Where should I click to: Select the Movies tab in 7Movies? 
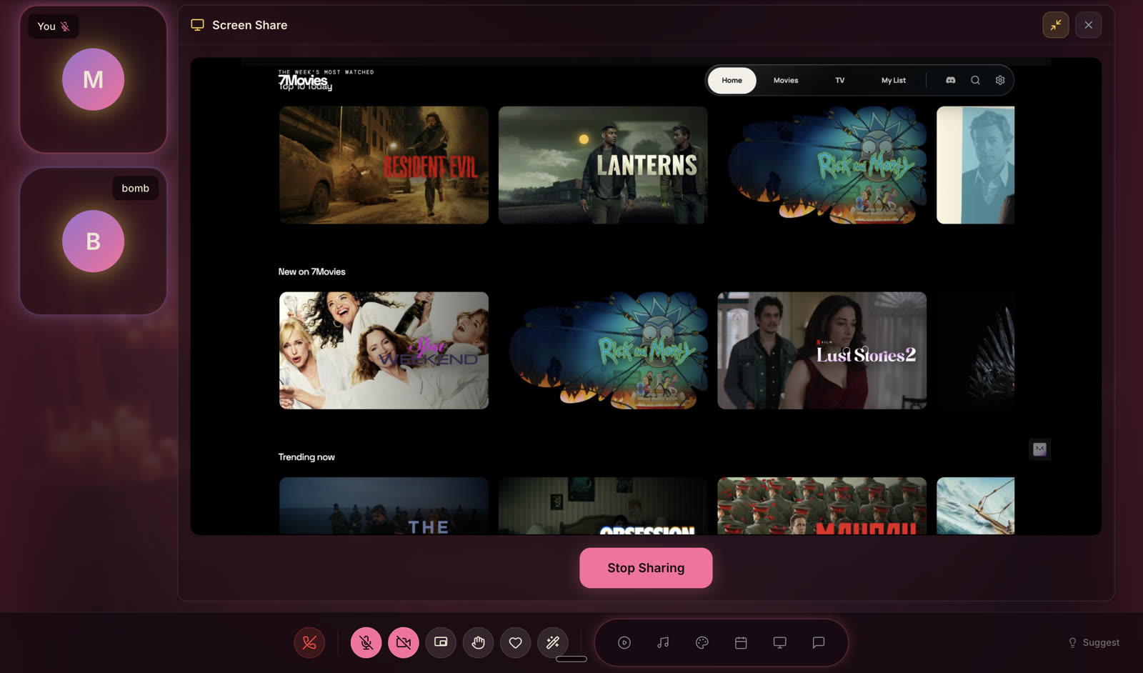click(786, 80)
